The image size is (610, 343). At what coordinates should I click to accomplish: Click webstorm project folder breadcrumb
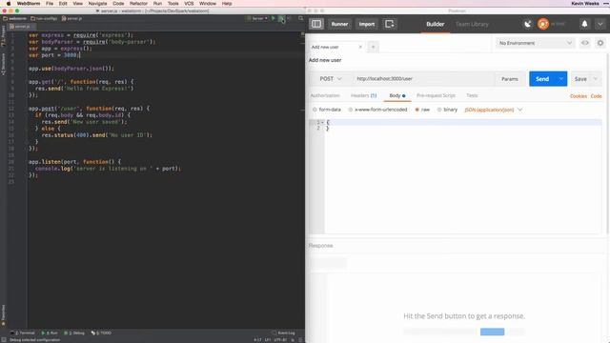click(x=15, y=18)
